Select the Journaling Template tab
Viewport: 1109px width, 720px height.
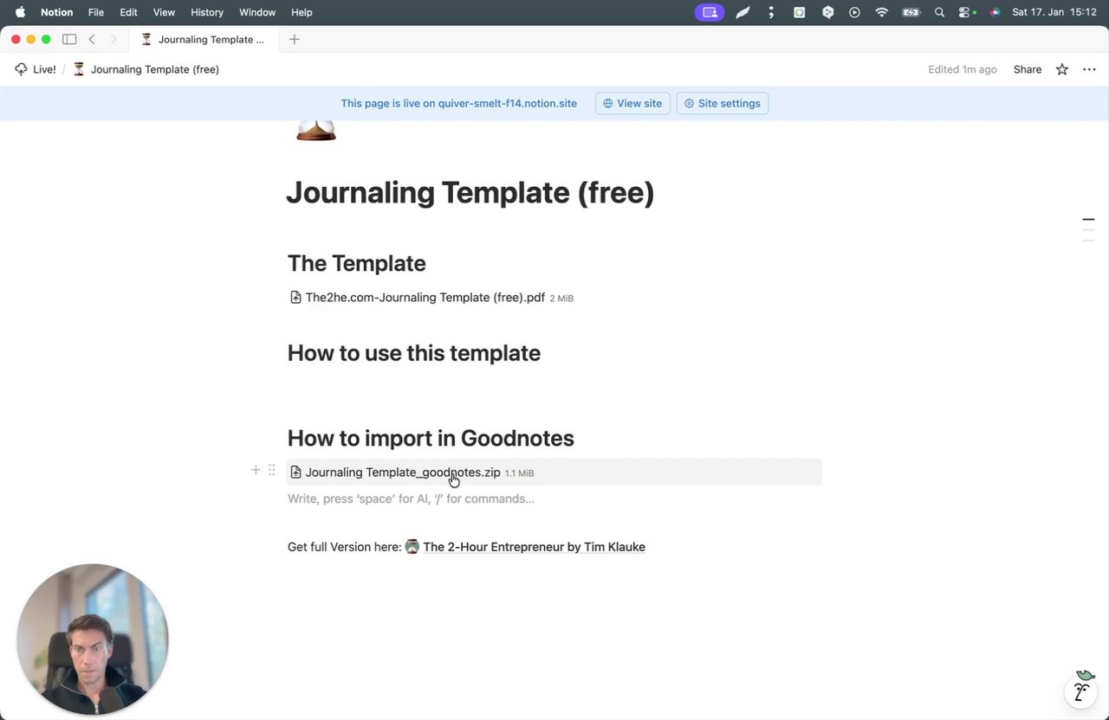pyautogui.click(x=204, y=39)
